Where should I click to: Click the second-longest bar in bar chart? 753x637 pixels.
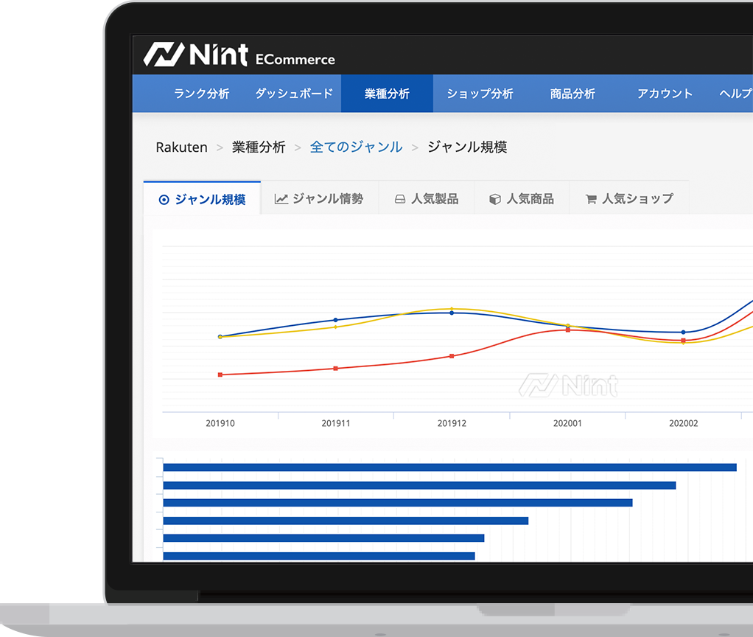[x=419, y=485]
